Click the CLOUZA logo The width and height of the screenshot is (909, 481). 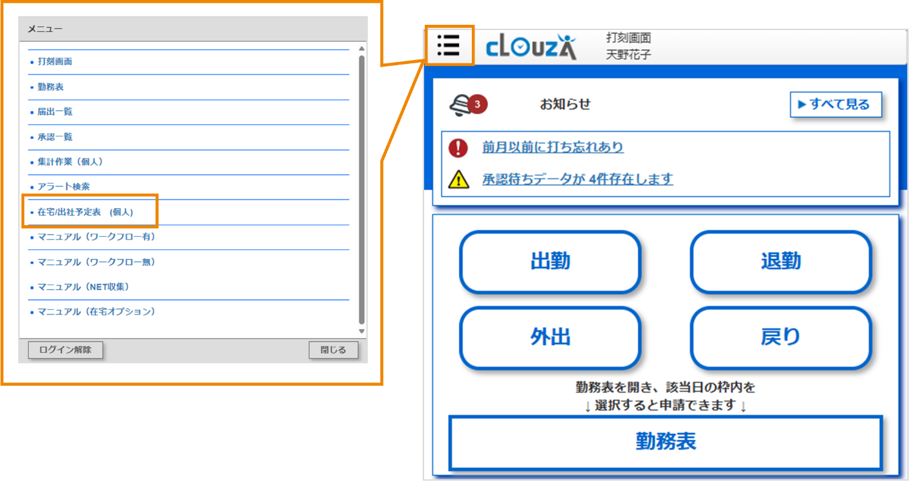(531, 48)
